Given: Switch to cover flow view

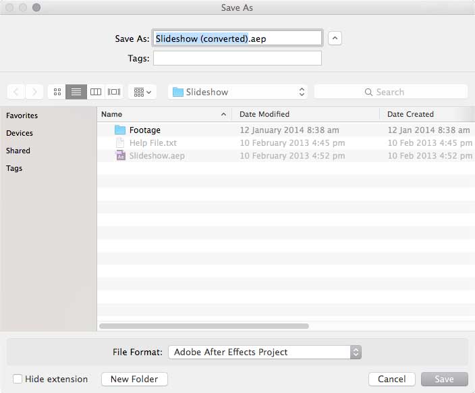Looking at the screenshot, I should 114,92.
